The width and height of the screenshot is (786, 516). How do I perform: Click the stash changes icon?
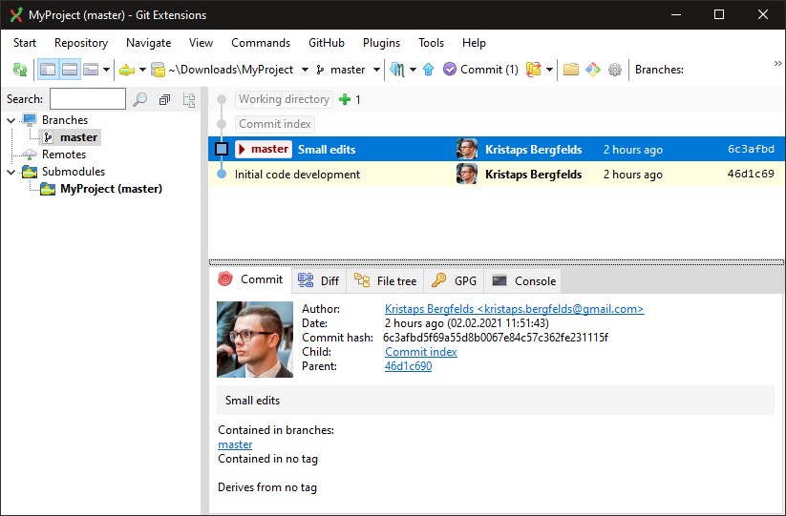[533, 70]
